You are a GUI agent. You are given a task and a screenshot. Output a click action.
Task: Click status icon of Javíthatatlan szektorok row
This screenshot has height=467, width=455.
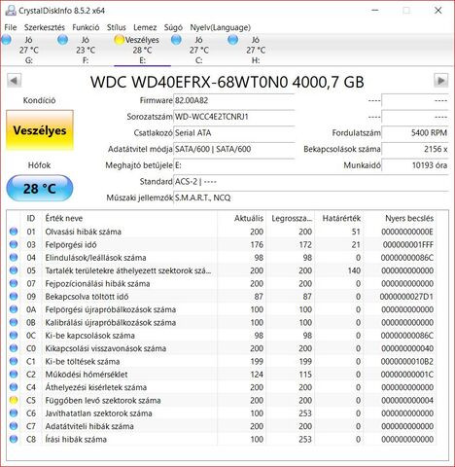pyautogui.click(x=14, y=413)
